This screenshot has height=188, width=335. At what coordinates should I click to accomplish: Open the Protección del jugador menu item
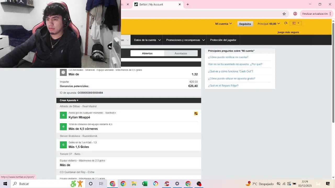tap(223, 40)
